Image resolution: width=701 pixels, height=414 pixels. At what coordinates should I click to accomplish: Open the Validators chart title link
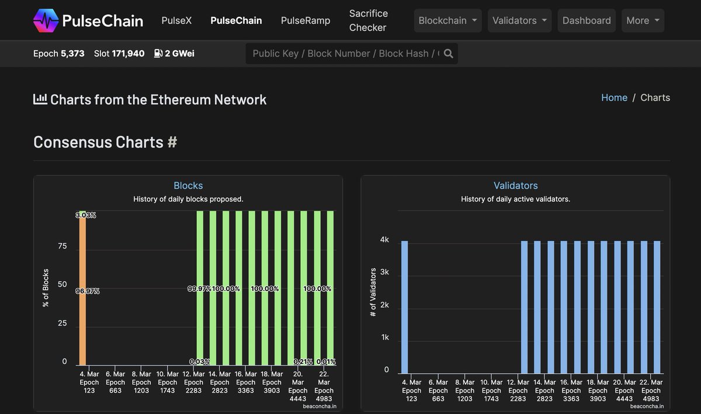[x=515, y=185]
